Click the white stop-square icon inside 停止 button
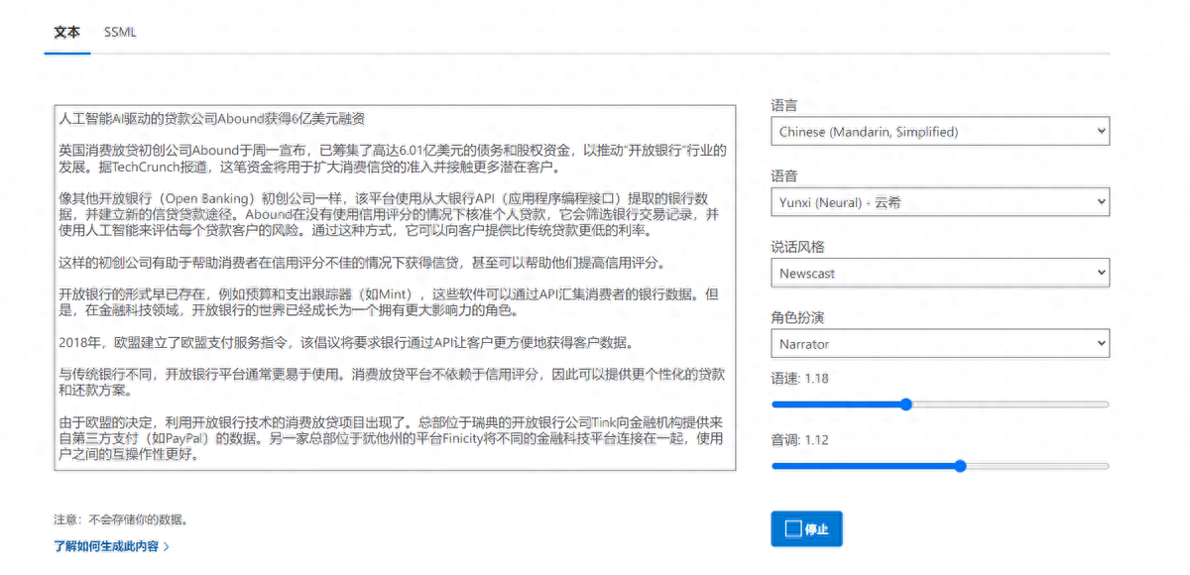Viewport: 1190px width, 575px height. (x=793, y=528)
